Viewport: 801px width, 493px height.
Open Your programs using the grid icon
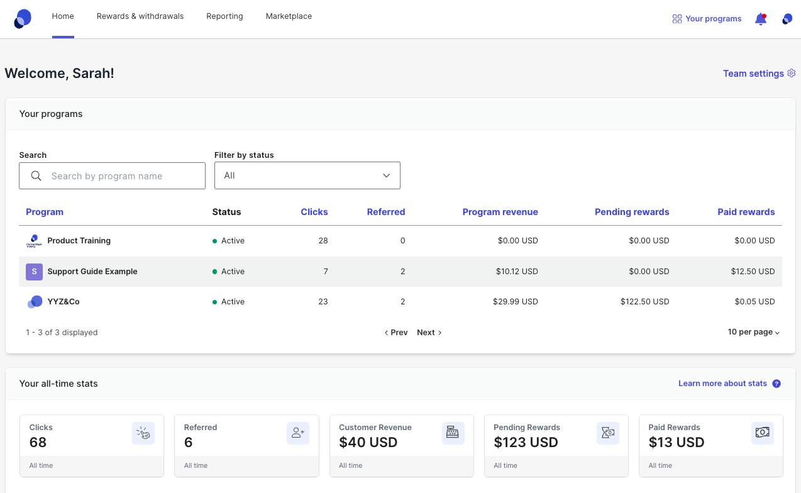[677, 19]
